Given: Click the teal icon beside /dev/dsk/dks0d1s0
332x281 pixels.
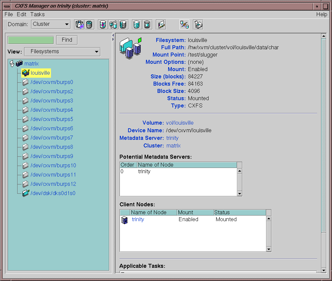Looking at the screenshot, I should 25,193.
